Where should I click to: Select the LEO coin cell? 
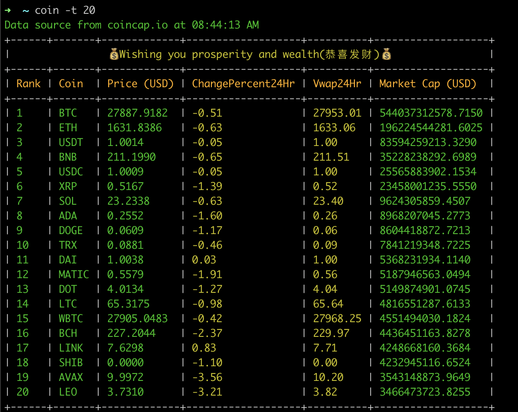68,392
